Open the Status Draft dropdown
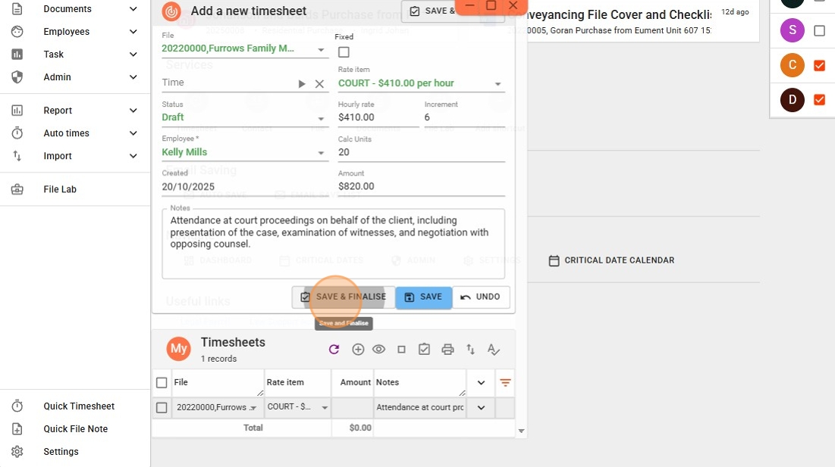Screen dimensions: 835x467 click(x=321, y=118)
